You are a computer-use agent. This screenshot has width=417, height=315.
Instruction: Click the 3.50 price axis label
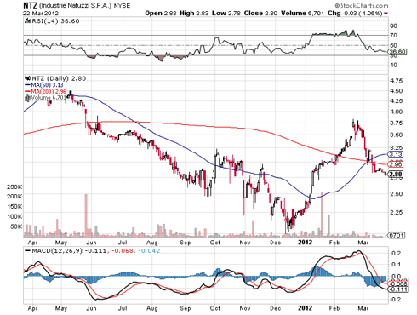click(396, 135)
